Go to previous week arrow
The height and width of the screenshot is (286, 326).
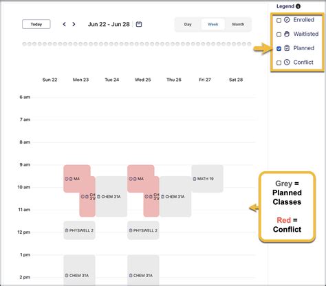pos(65,24)
